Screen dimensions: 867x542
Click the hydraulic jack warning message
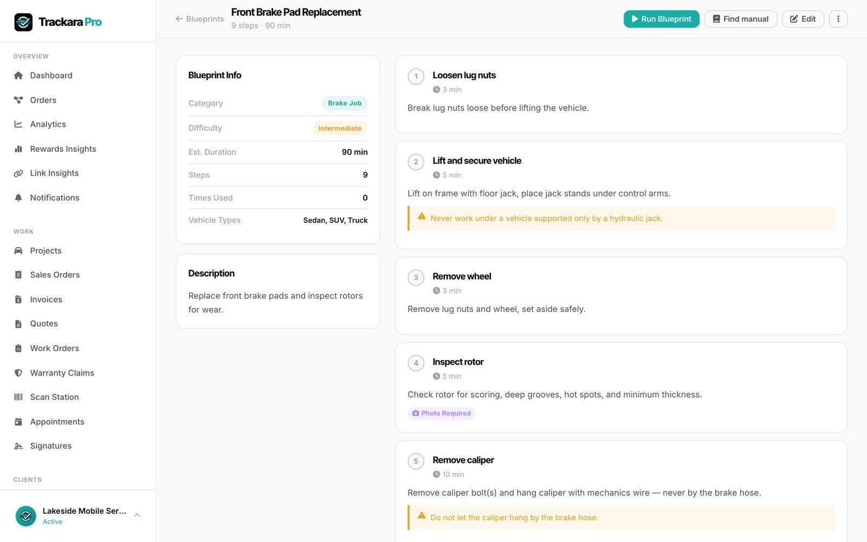pyautogui.click(x=621, y=218)
